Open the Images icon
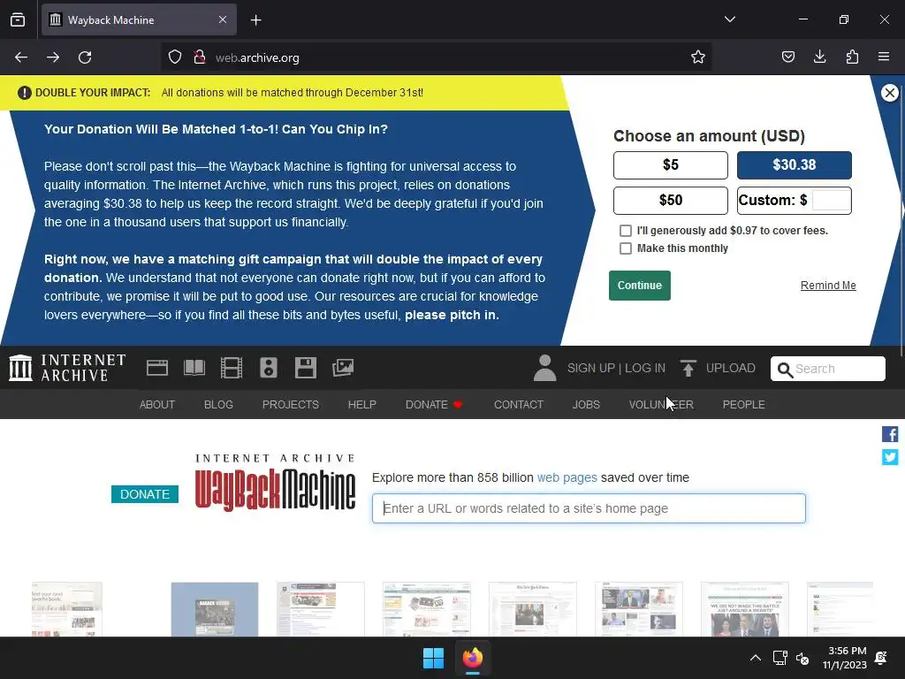Image resolution: width=905 pixels, height=679 pixels. pyautogui.click(x=343, y=368)
